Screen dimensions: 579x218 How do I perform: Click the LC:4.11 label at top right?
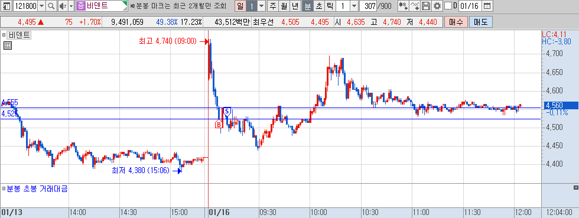coord(554,35)
